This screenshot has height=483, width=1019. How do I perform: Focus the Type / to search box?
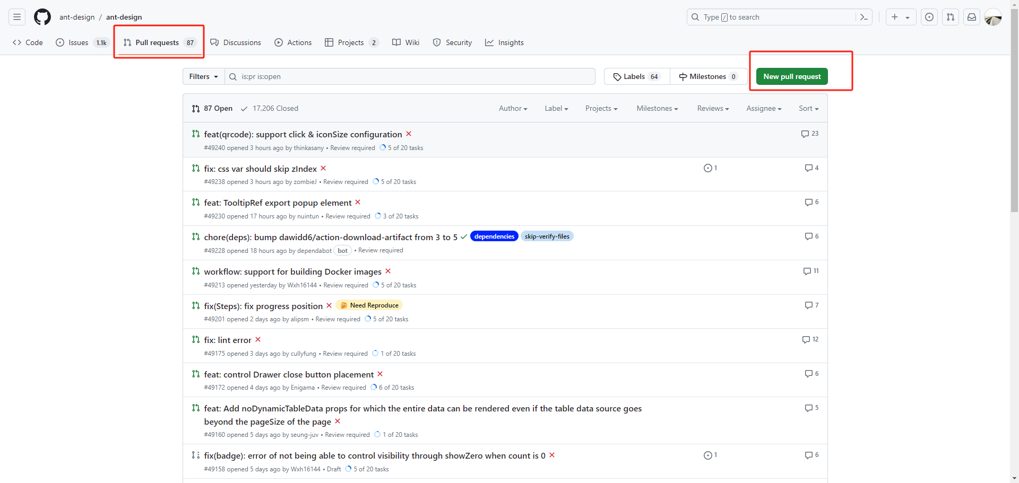pyautogui.click(x=772, y=17)
